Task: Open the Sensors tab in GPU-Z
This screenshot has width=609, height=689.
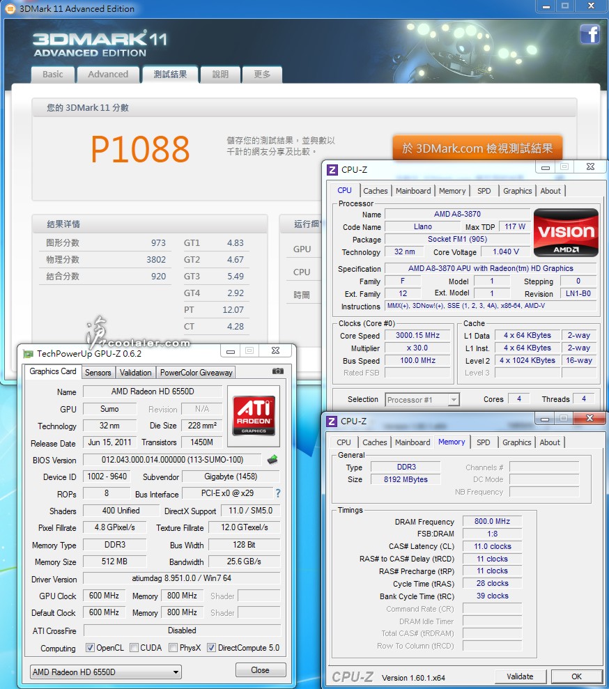Action: click(x=98, y=373)
